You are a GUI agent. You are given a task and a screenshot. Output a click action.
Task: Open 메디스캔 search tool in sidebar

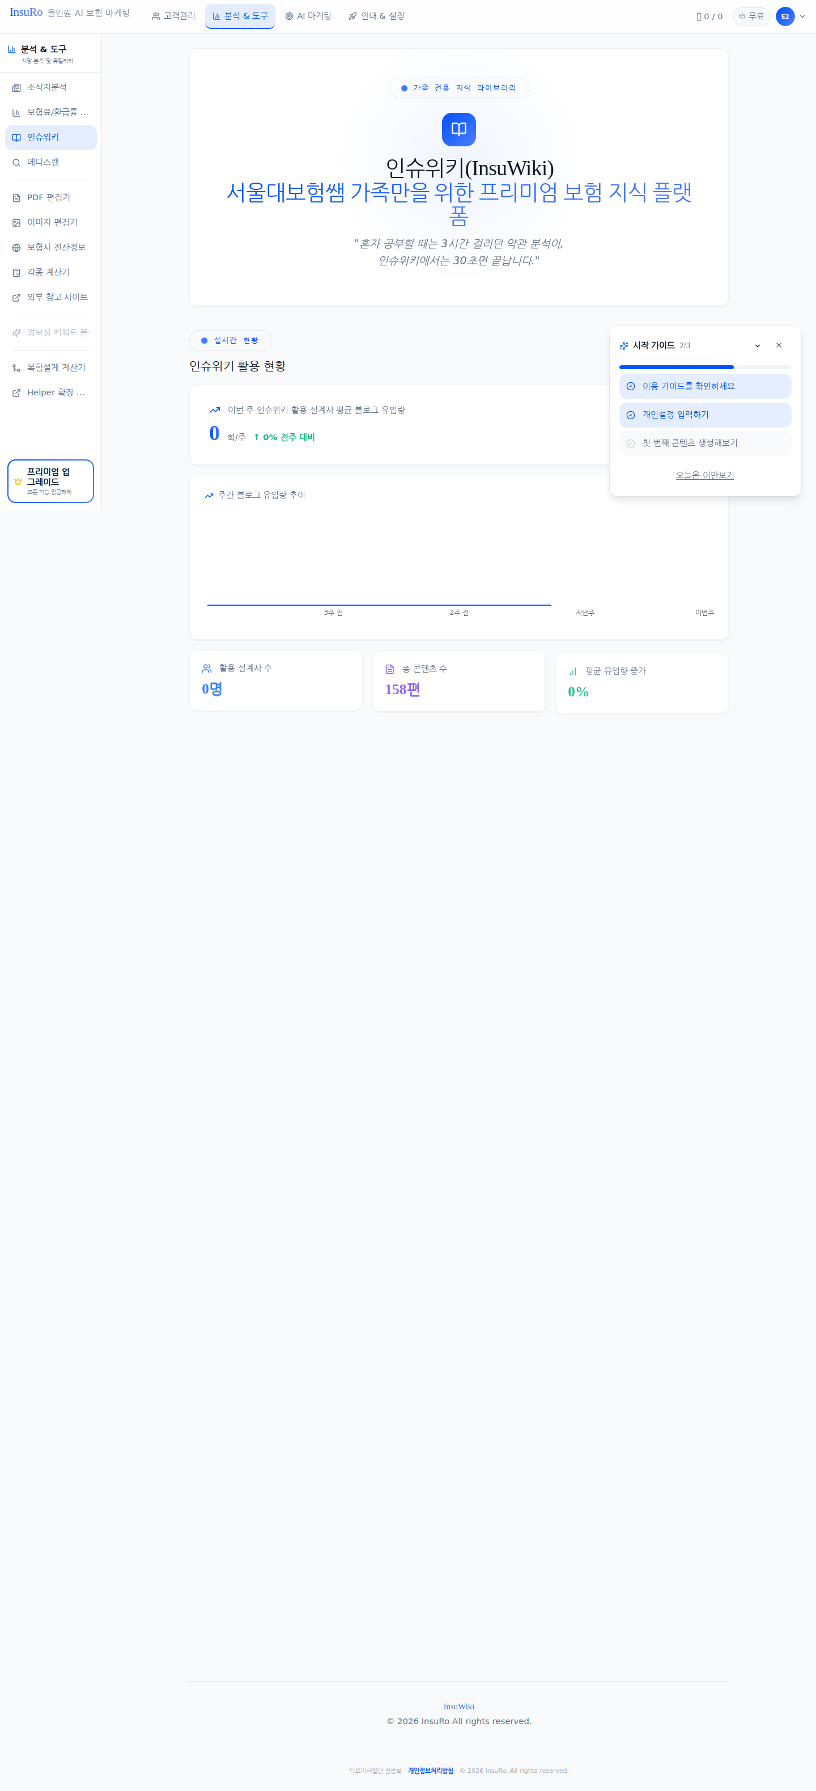(50, 163)
